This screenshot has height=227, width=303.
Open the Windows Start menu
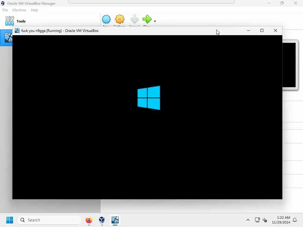click(9, 220)
